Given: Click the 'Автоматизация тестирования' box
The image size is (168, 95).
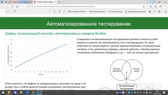Looking at the screenshot, I should pos(127,87).
